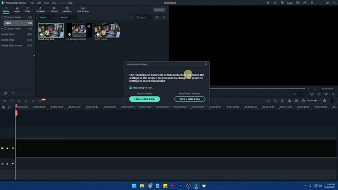Click the lightbulb tips icon

click(x=268, y=3)
